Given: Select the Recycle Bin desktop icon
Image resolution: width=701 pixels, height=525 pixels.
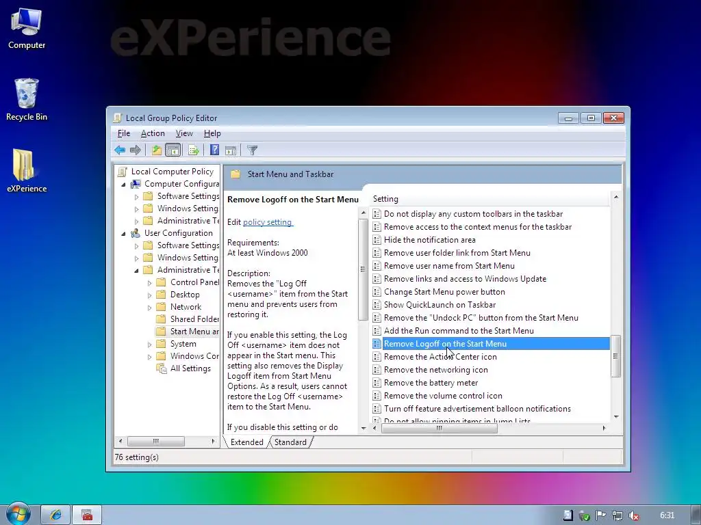Looking at the screenshot, I should point(27,100).
